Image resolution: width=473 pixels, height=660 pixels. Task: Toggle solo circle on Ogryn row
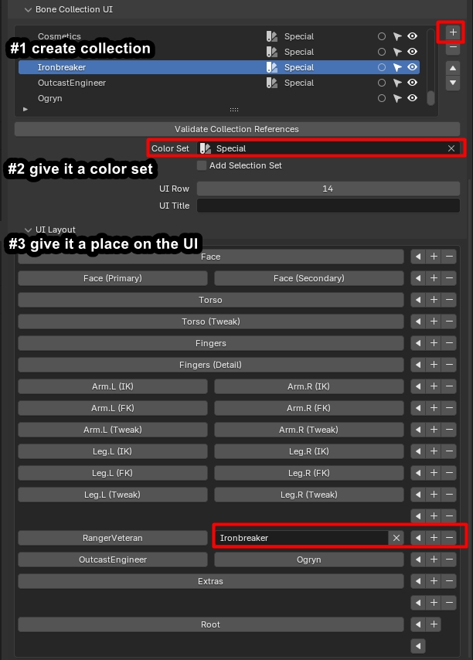(x=382, y=98)
